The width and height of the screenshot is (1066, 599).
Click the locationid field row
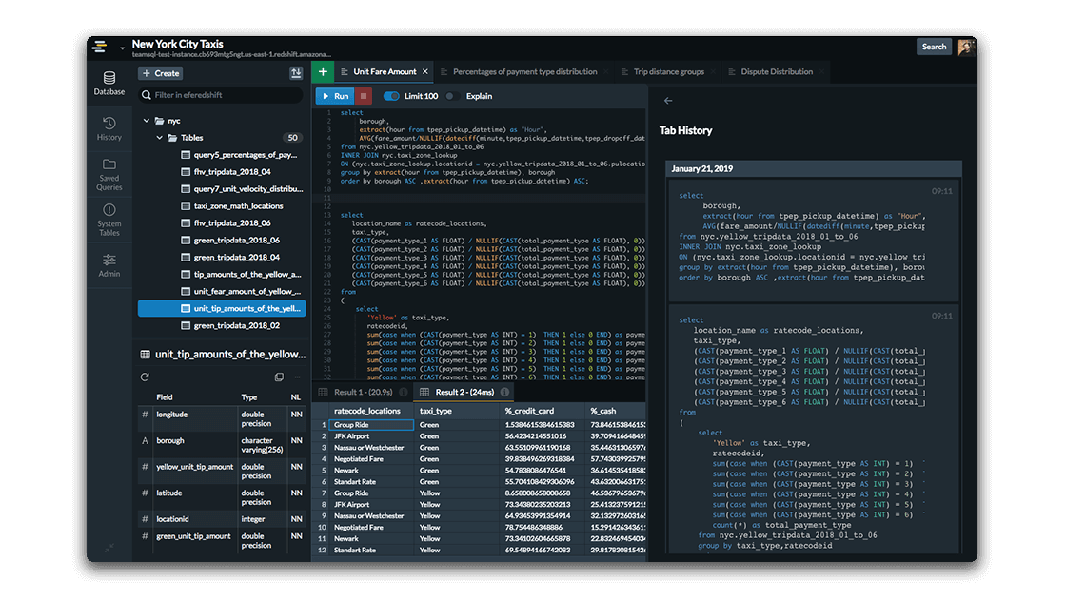(223, 519)
